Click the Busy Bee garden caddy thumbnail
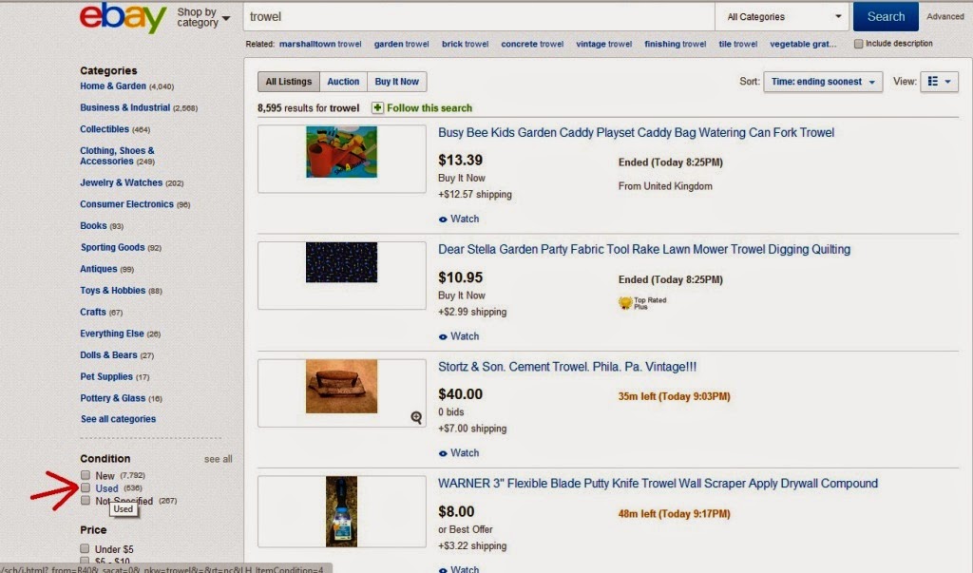This screenshot has height=573, width=973. (341, 152)
